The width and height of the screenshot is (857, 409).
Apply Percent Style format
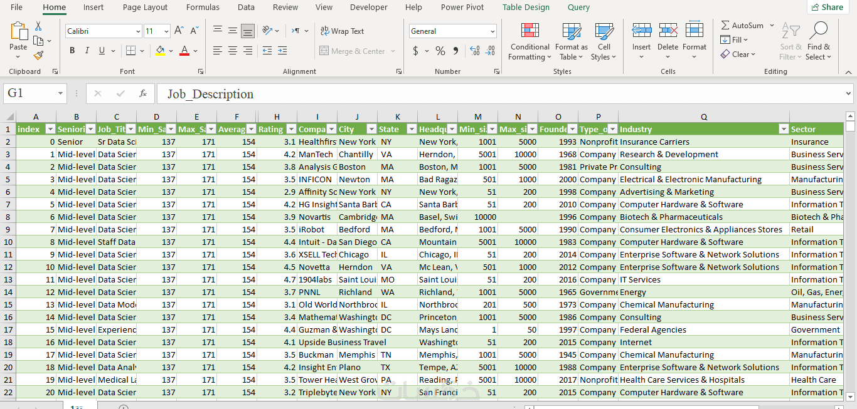tap(440, 51)
